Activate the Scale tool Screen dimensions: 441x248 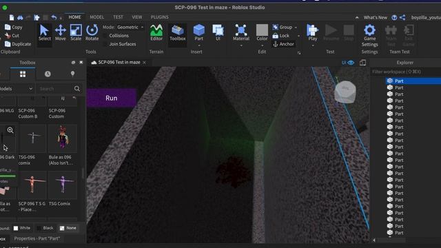coord(76,33)
